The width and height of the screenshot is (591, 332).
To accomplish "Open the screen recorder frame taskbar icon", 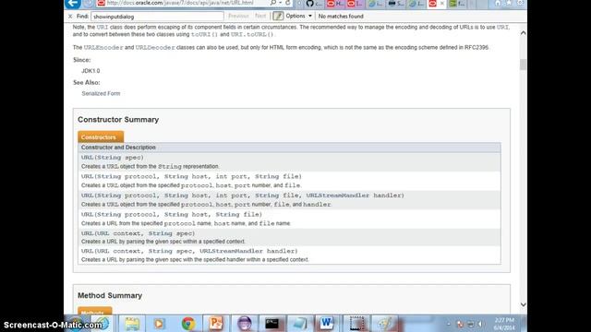I will [356, 324].
